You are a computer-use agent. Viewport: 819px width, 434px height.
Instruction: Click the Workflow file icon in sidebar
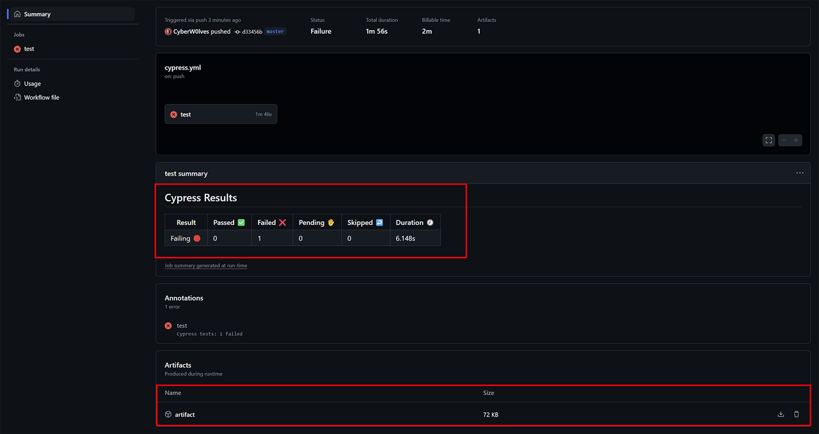coord(17,97)
